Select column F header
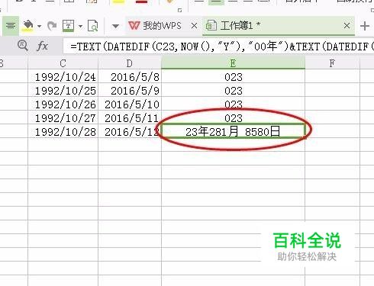This screenshot has width=374, height=286. tap(332, 63)
